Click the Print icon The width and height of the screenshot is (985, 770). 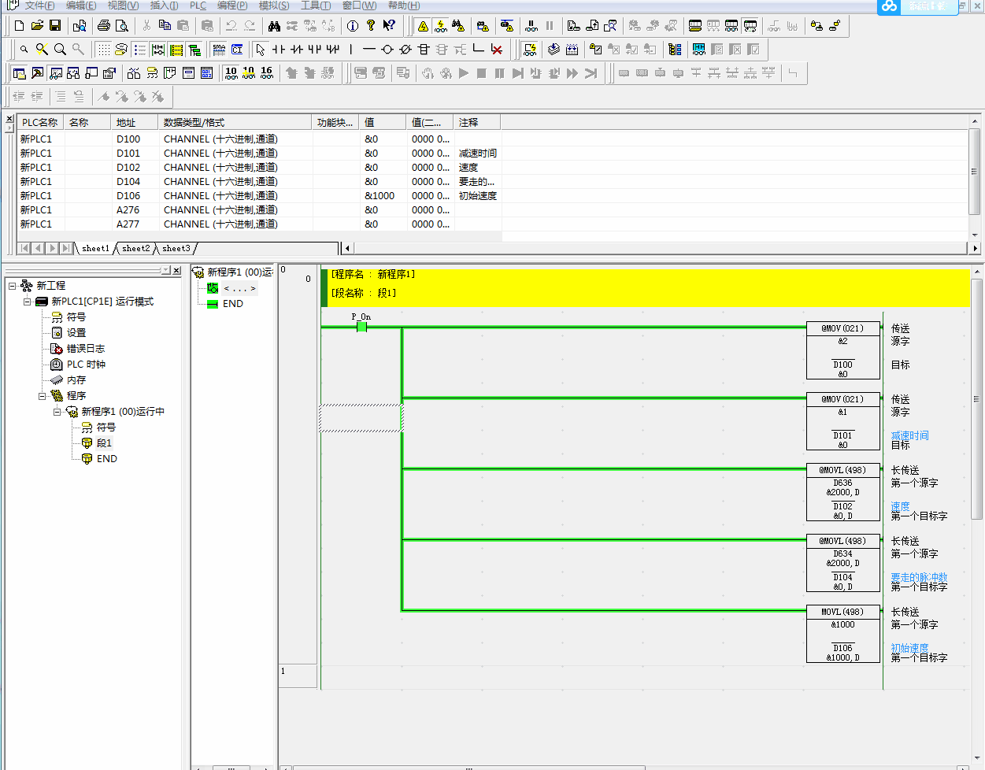click(103, 26)
